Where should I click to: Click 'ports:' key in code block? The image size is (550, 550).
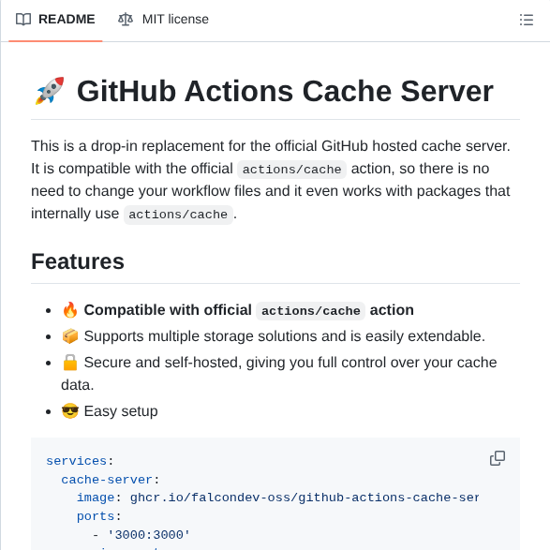point(99,516)
